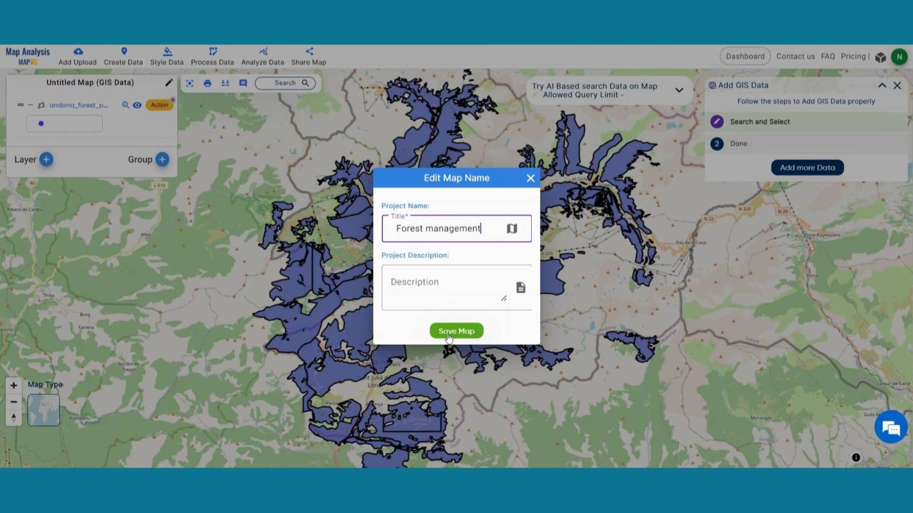The width and height of the screenshot is (913, 513).
Task: Zoom in on the map
Action: [x=14, y=385]
